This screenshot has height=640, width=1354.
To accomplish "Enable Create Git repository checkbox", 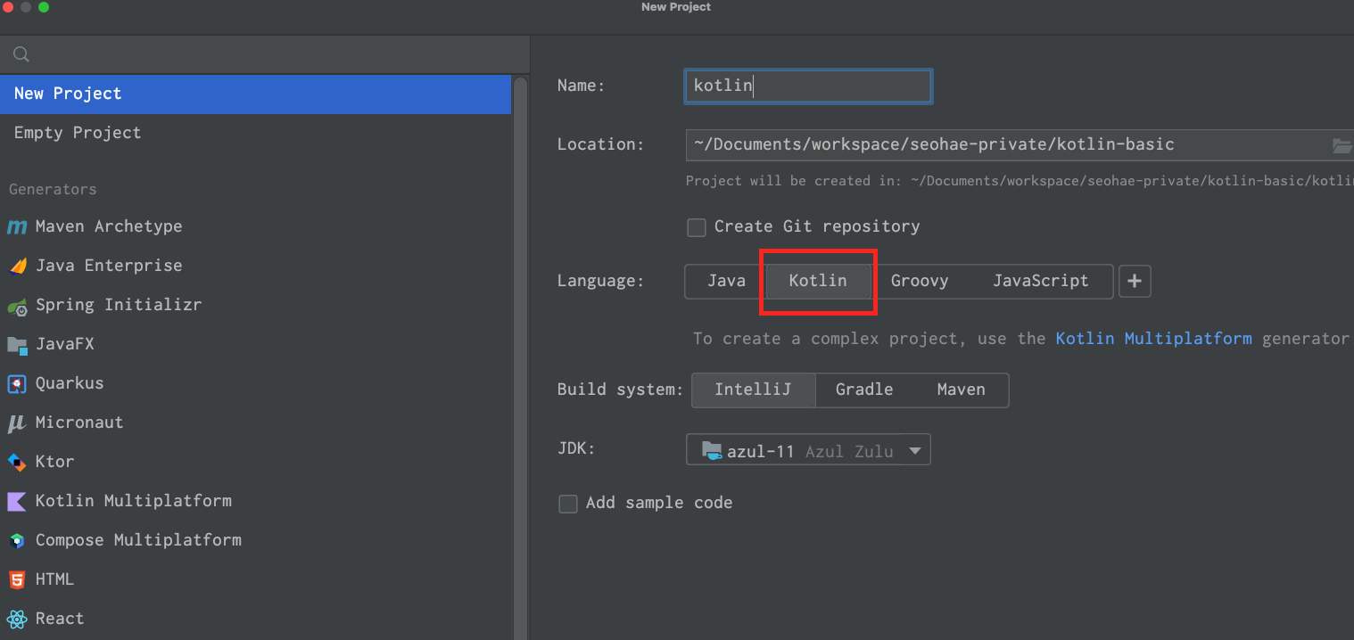I will click(x=697, y=227).
